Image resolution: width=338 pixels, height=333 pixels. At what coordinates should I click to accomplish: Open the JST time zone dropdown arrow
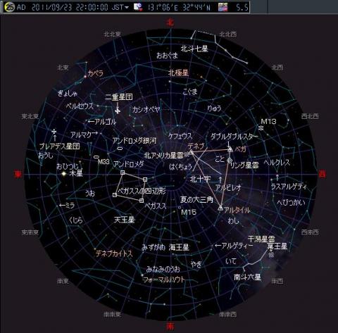click(127, 7)
